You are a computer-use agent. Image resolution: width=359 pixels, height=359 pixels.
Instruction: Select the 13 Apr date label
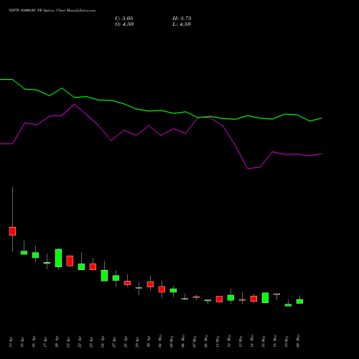11,342
